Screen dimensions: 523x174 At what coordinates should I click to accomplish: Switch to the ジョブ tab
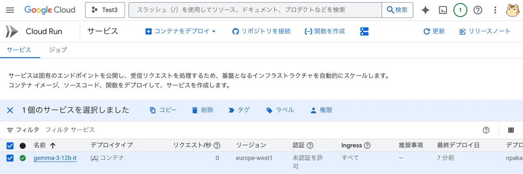[x=58, y=50]
